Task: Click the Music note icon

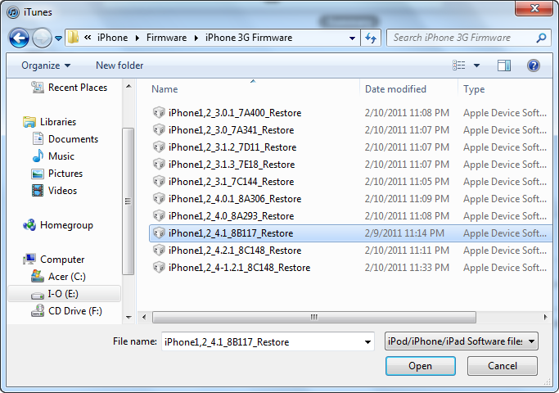Action: point(38,156)
